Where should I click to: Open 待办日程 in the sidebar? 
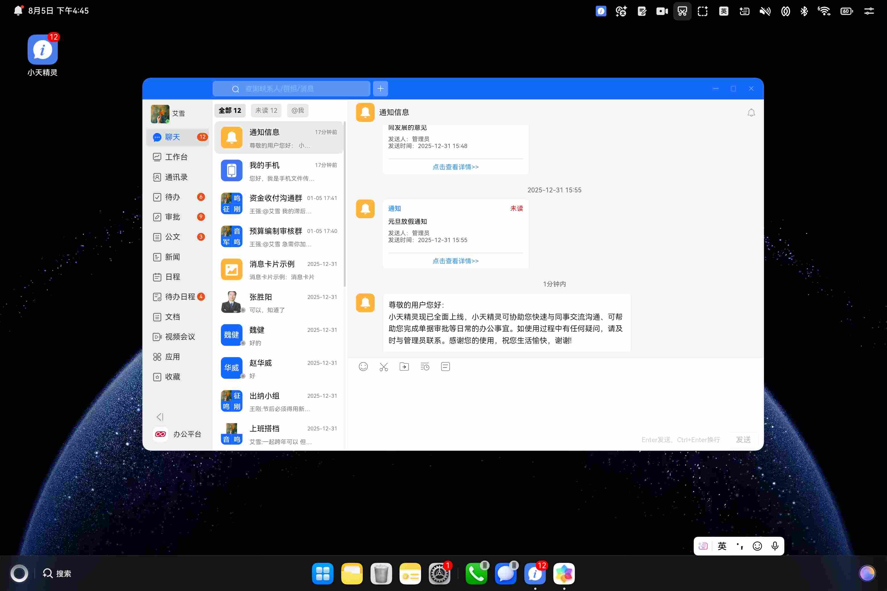[x=177, y=297]
